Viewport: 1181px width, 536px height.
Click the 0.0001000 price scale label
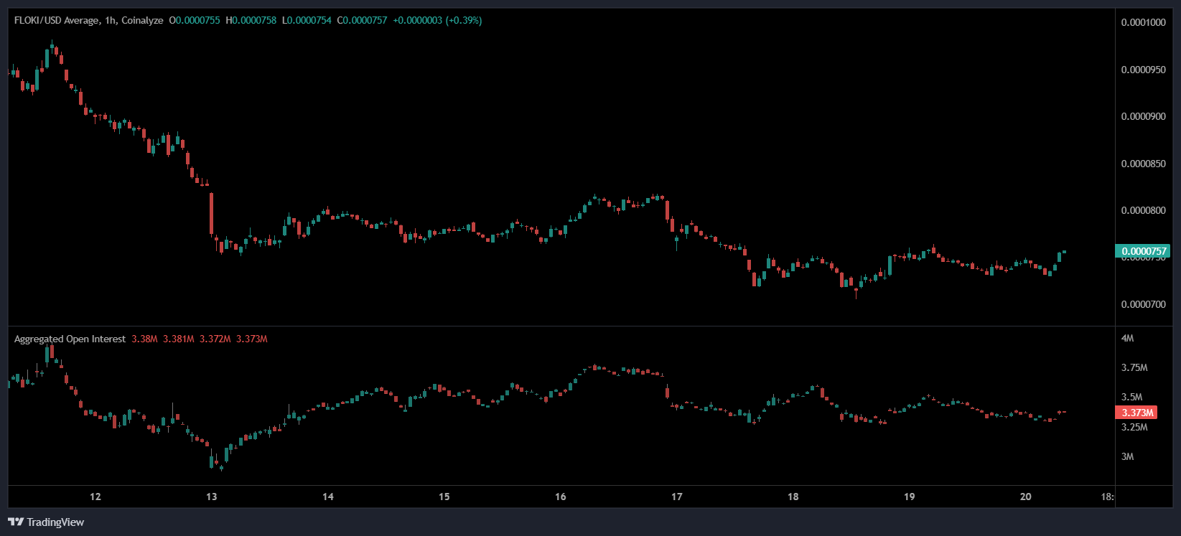point(1144,22)
